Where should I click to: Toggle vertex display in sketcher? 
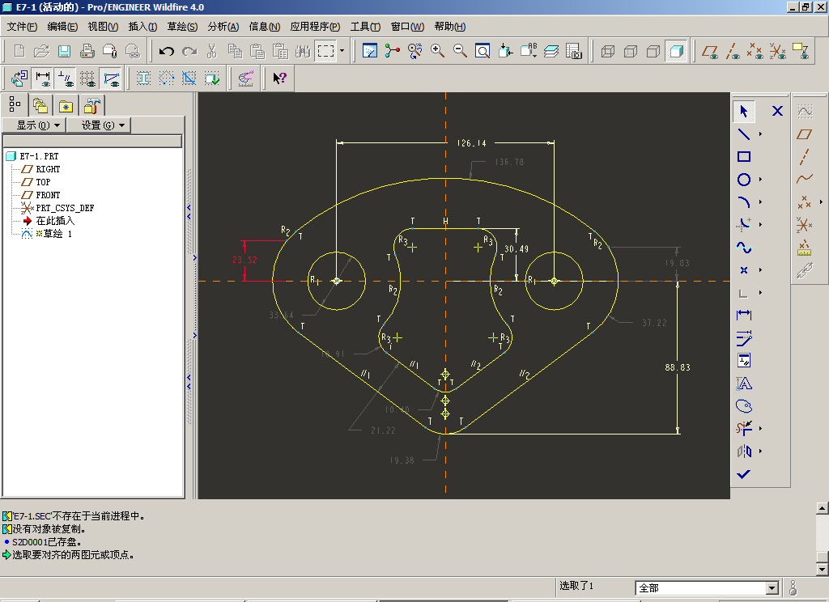(111, 78)
